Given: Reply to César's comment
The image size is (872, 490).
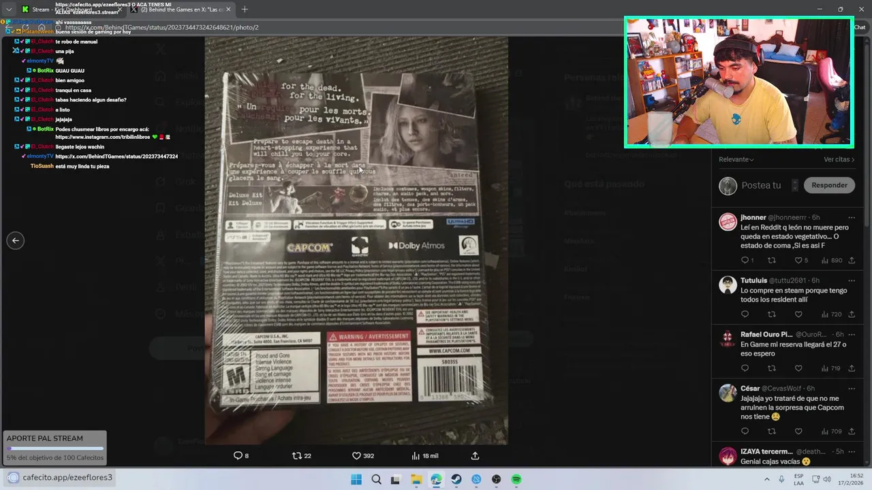Looking at the screenshot, I should 745,431.
